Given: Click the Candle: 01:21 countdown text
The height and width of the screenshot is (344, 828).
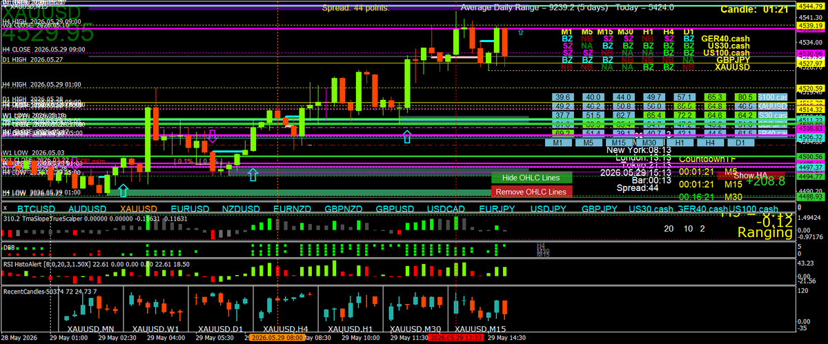Looking at the screenshot, I should point(753,9).
